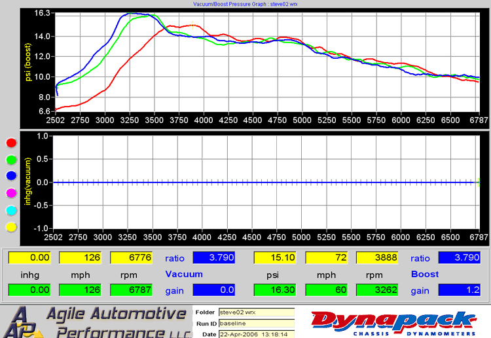Click the yellow boost rpm 3888 field
This screenshot has width=491, height=338.
coord(377,258)
